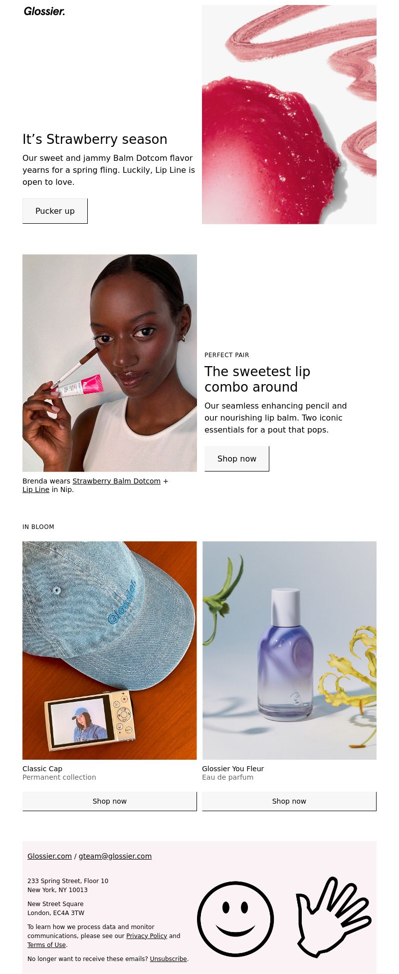
Task: Click the Classic Cap product title
Action: tap(42, 769)
